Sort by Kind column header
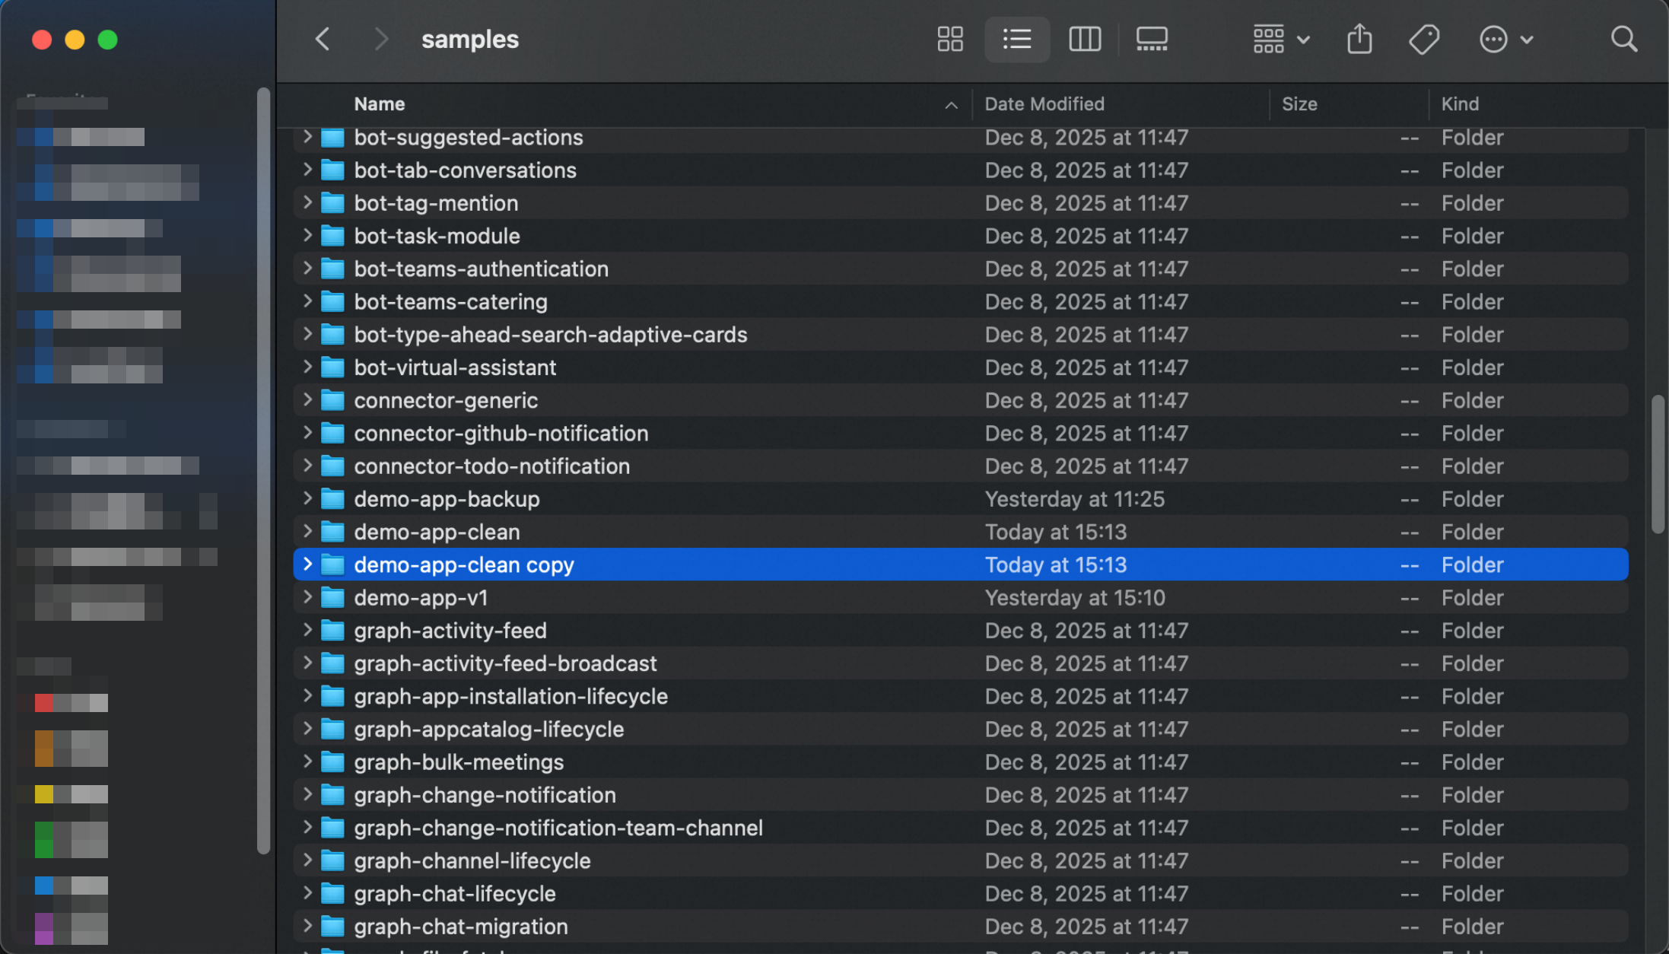 (1459, 104)
